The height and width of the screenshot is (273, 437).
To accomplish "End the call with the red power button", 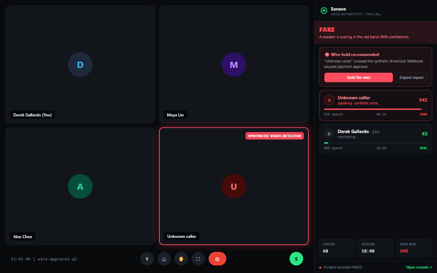I will pyautogui.click(x=217, y=259).
